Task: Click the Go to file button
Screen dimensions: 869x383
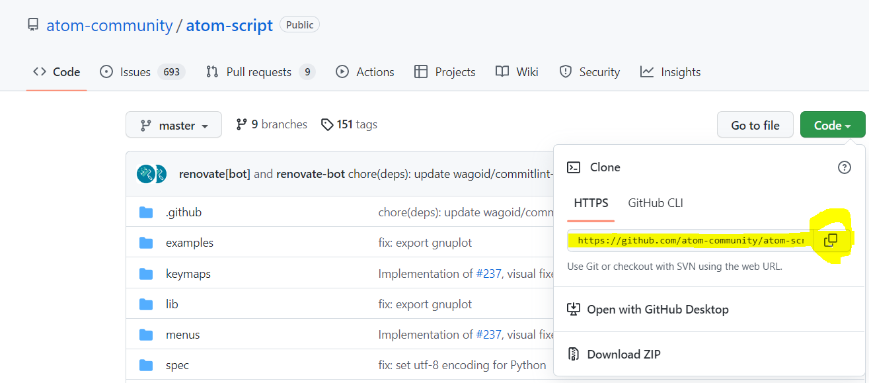Action: (x=755, y=125)
